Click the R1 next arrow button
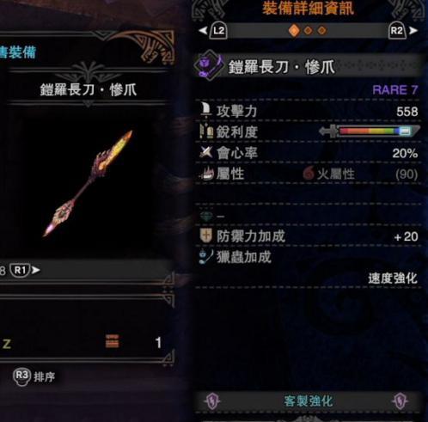The width and height of the screenshot is (428, 422). click(x=25, y=270)
